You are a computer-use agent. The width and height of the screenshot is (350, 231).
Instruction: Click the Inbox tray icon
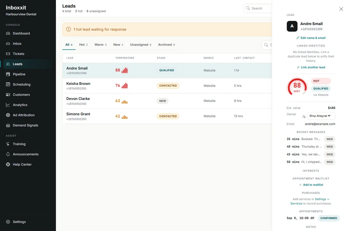point(8,44)
